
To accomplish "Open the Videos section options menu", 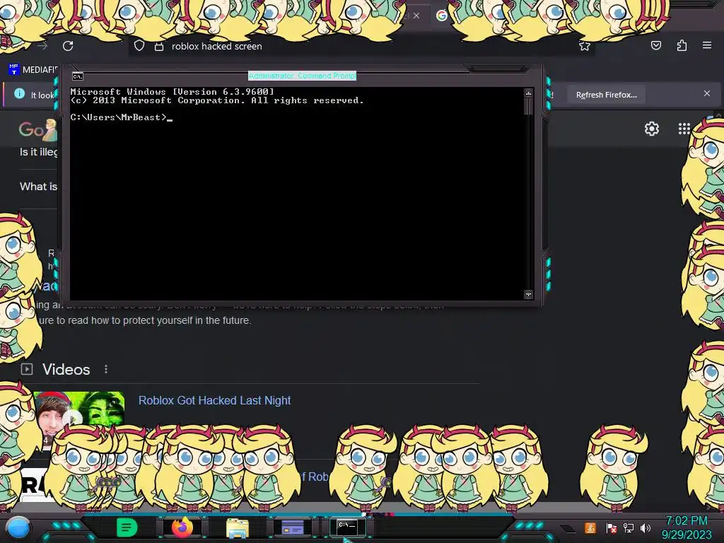I will tap(106, 369).
